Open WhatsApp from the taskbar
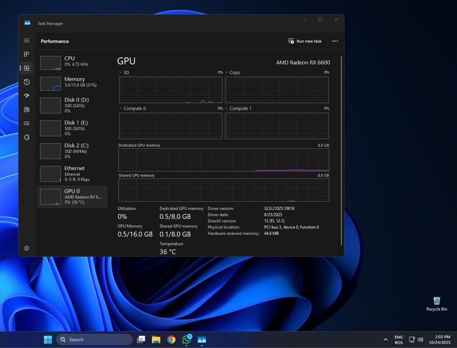 click(187, 340)
